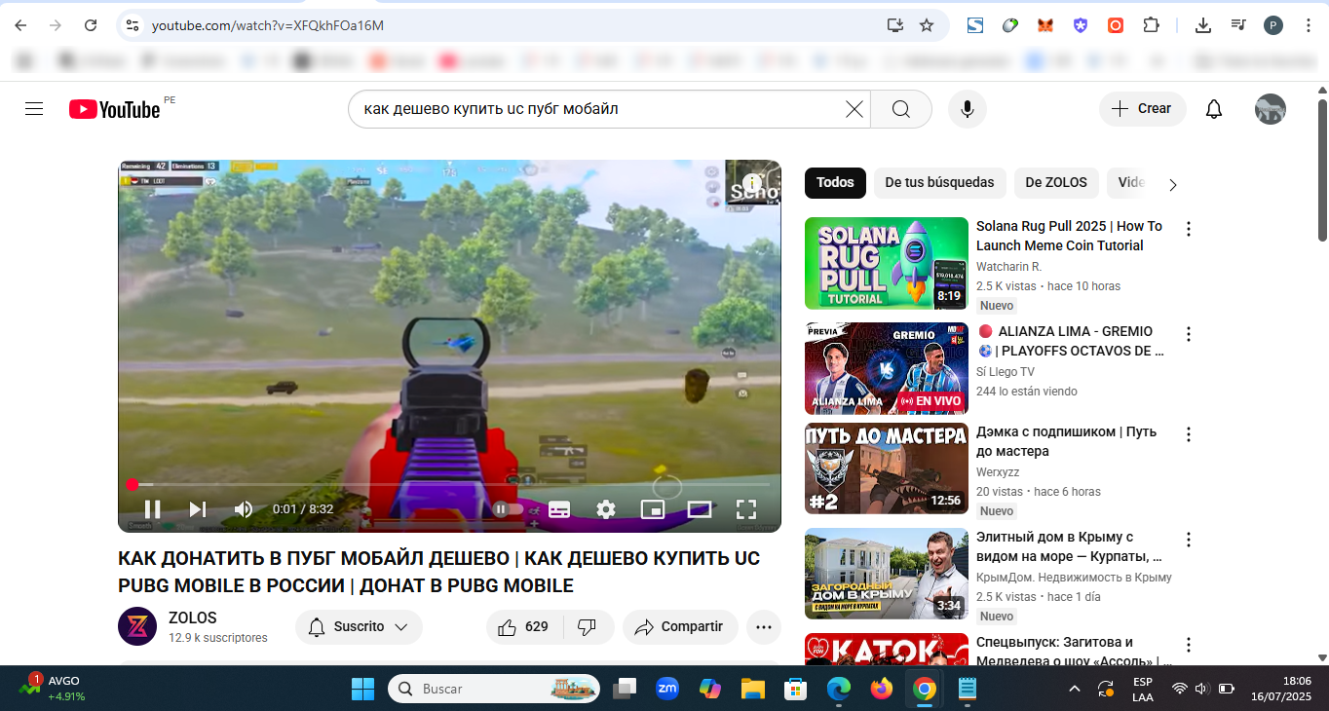Install the app from the address bar

pos(894,25)
